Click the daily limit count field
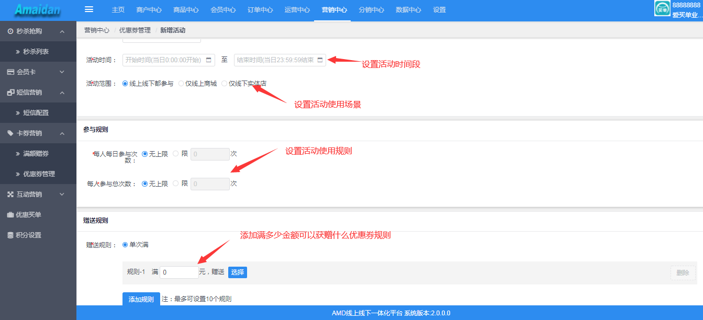This screenshot has width=703, height=320. pyautogui.click(x=210, y=154)
